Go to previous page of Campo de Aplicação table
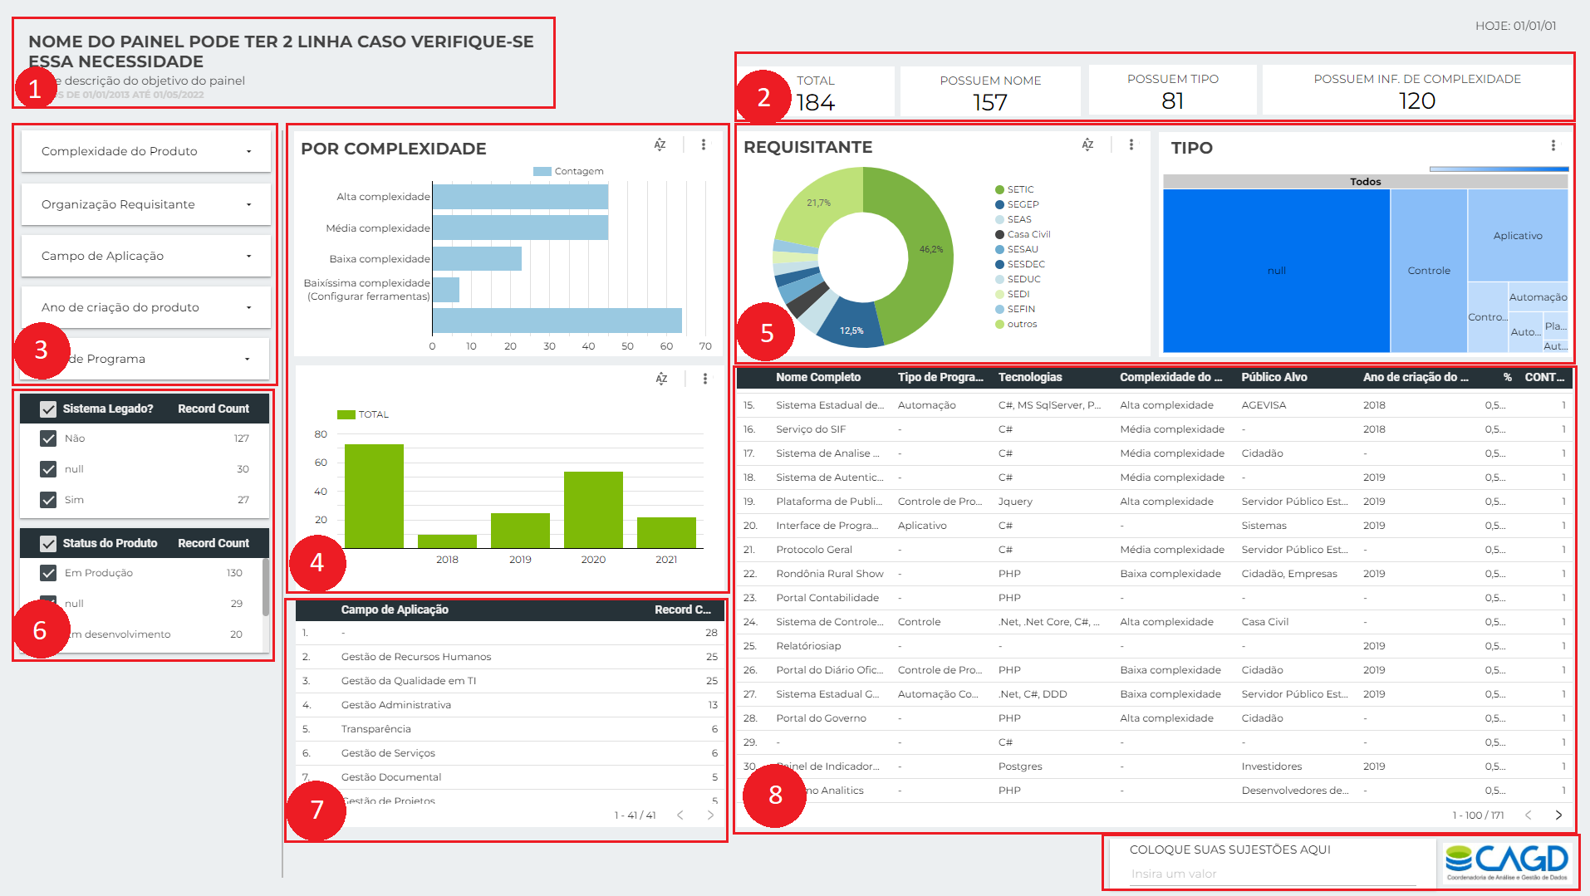 (680, 815)
